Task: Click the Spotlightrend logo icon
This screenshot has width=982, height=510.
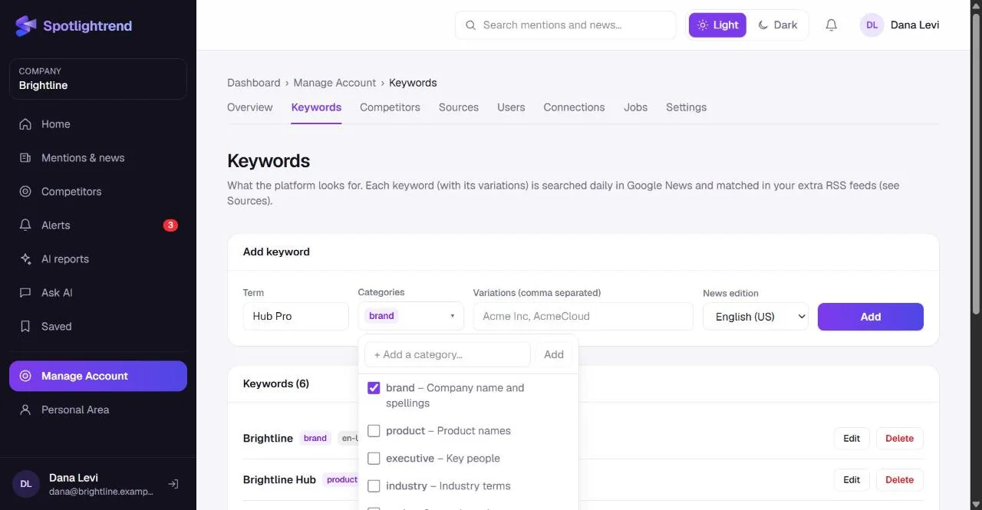Action: click(25, 26)
